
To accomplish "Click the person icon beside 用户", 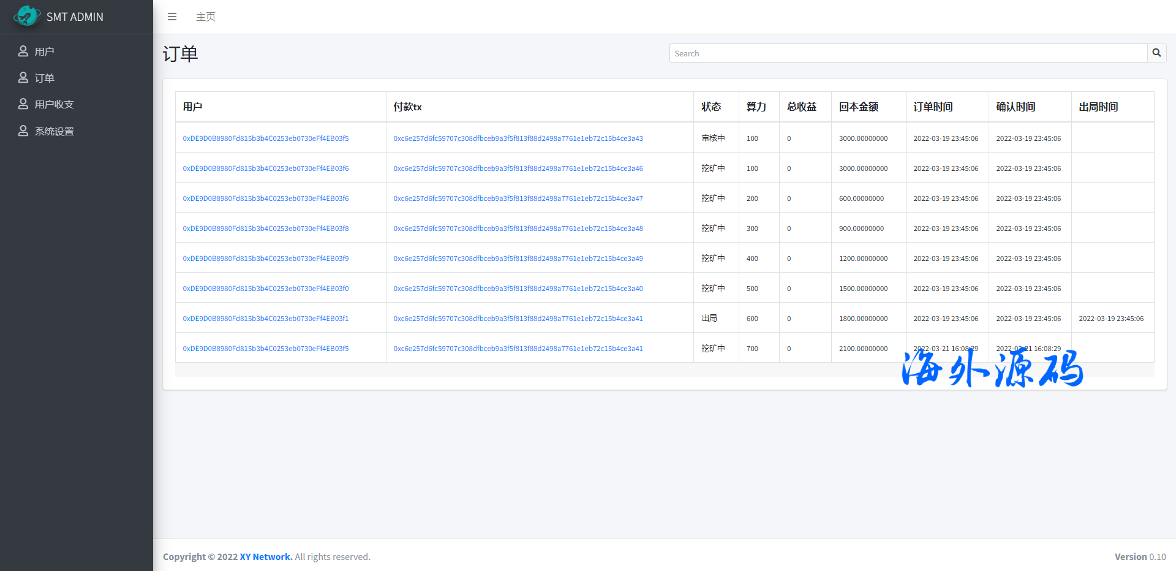I will pos(23,51).
